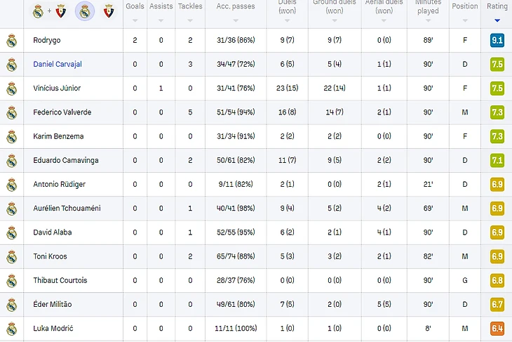Sort by Tackles column arrow
512x342 pixels.
coord(190,20)
